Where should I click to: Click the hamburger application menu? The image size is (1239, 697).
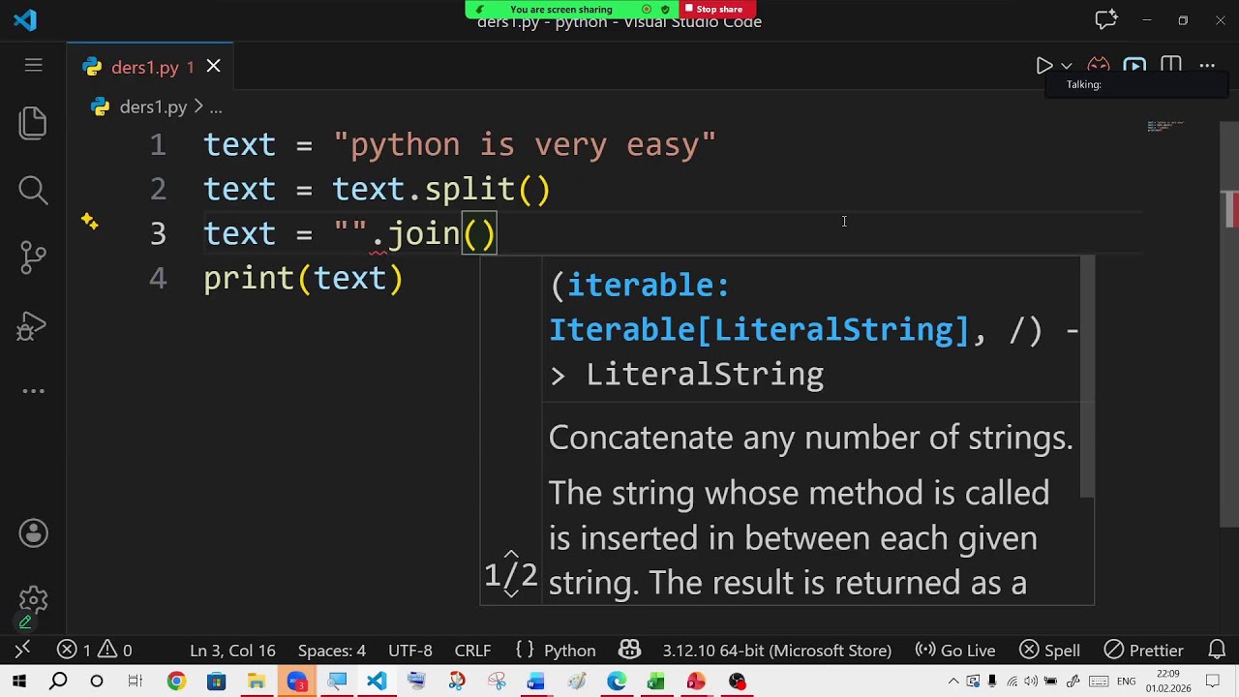coord(34,66)
